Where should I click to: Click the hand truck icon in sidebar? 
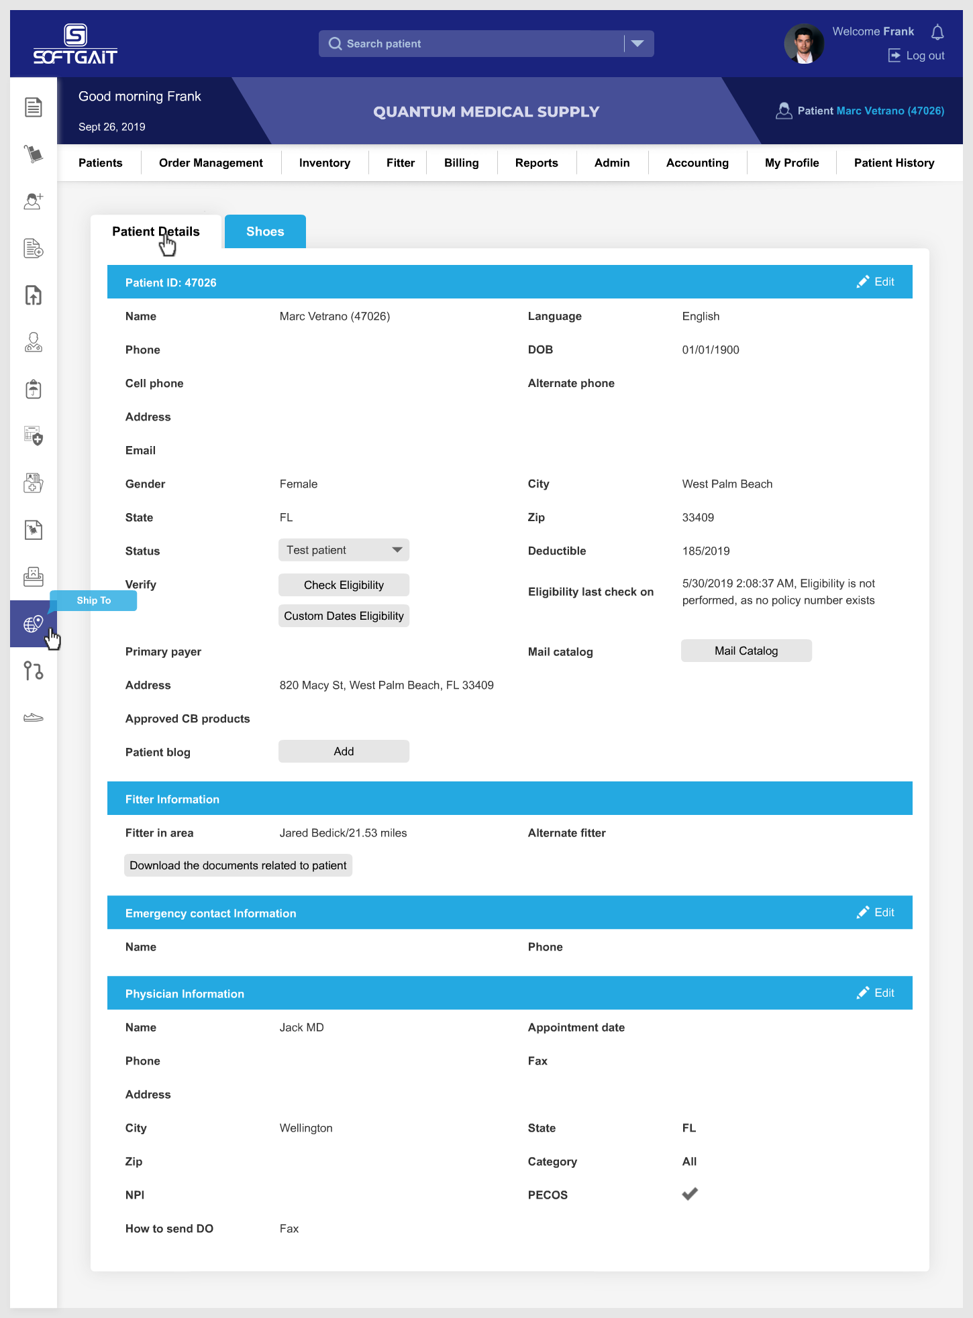[34, 154]
